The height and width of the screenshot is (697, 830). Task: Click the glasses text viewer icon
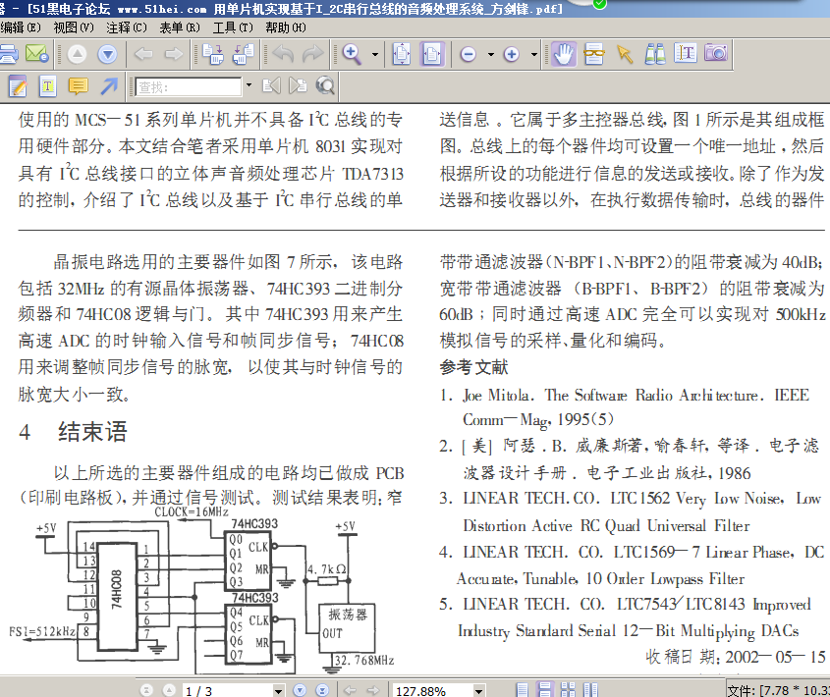pos(594,54)
